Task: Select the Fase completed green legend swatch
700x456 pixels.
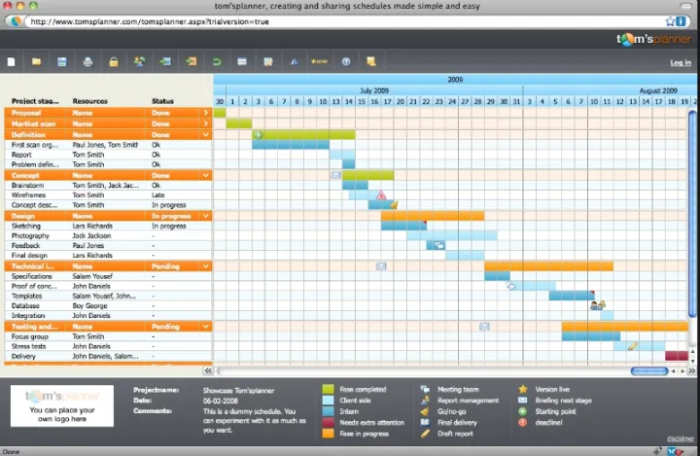Action: 328,389
